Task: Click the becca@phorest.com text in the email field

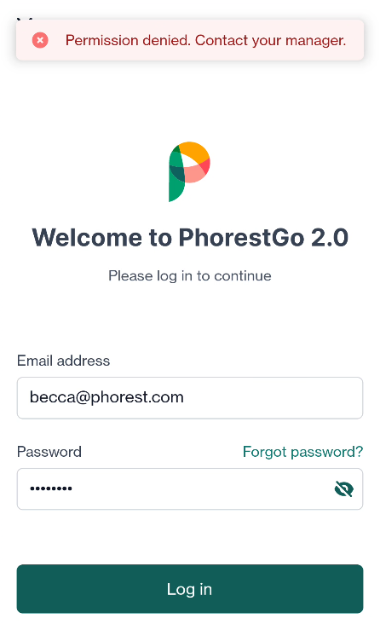Action: point(107,397)
